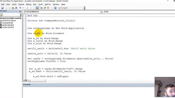Screen dimensions: 175x98
Task: Open Find with the binoculars icon
Action: (16, 8)
